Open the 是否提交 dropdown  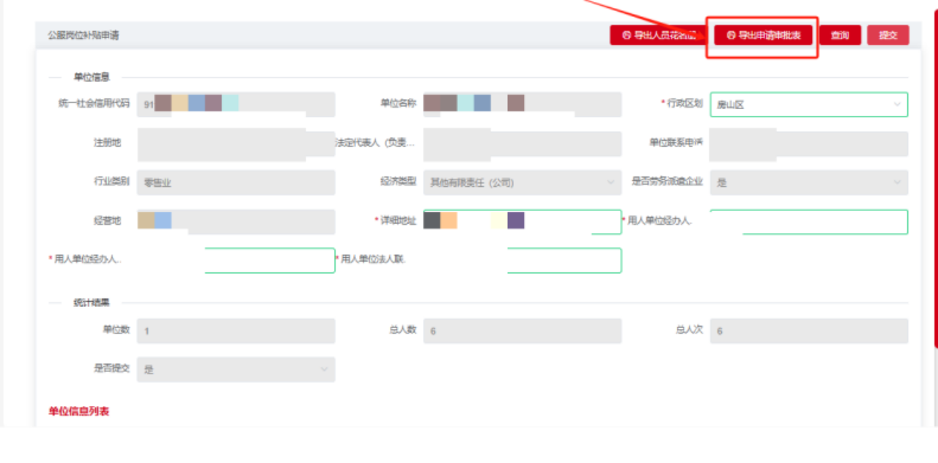click(235, 369)
